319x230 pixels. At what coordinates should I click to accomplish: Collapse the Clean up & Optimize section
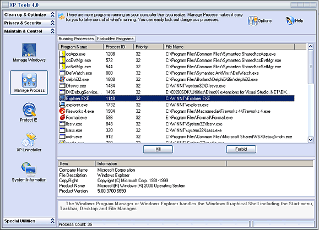52,15
